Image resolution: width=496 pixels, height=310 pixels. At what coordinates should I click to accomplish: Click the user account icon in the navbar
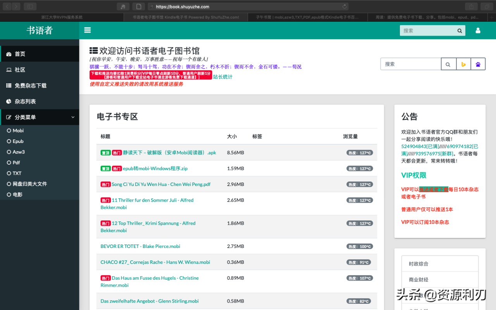click(478, 30)
